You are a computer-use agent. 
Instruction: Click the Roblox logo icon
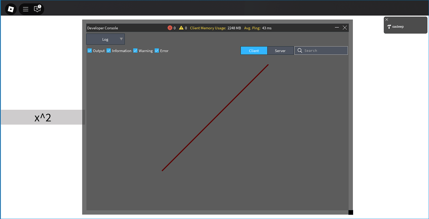11,9
